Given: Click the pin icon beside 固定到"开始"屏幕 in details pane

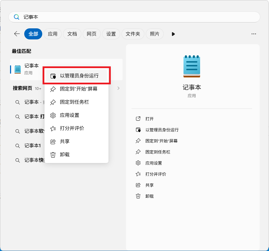Looking at the screenshot, I should click(138, 141).
